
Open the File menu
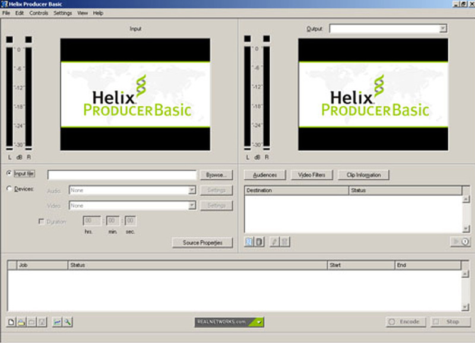tap(6, 13)
